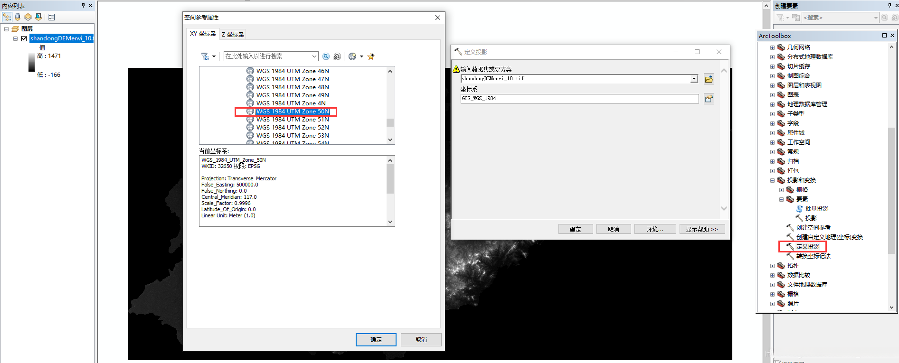Click globe icon beside WGS 1984 UTM Zone 46N
The height and width of the screenshot is (363, 899).
250,71
